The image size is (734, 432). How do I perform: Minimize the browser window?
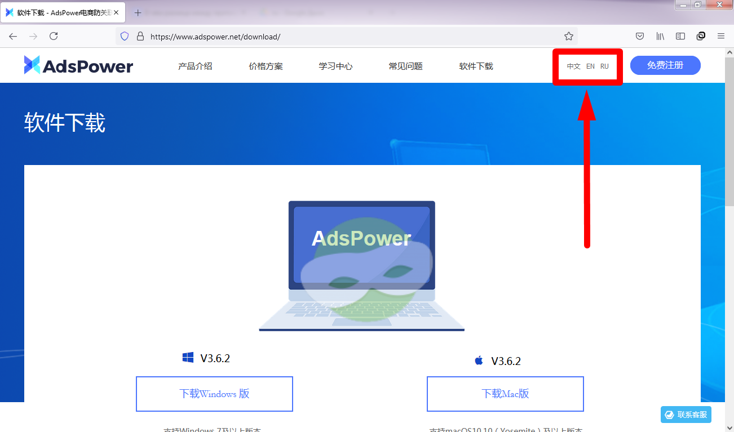tap(684, 5)
